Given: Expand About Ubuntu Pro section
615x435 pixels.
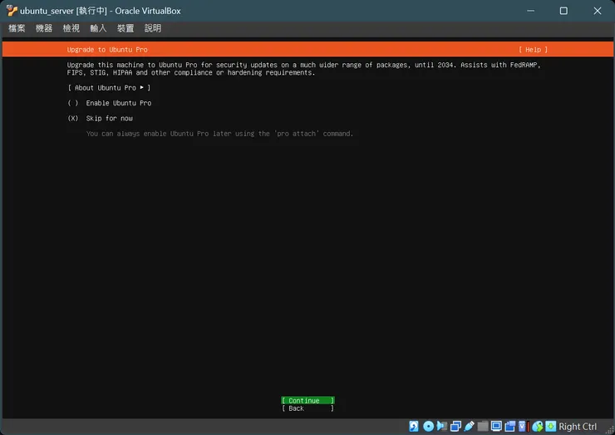Looking at the screenshot, I should (x=109, y=88).
